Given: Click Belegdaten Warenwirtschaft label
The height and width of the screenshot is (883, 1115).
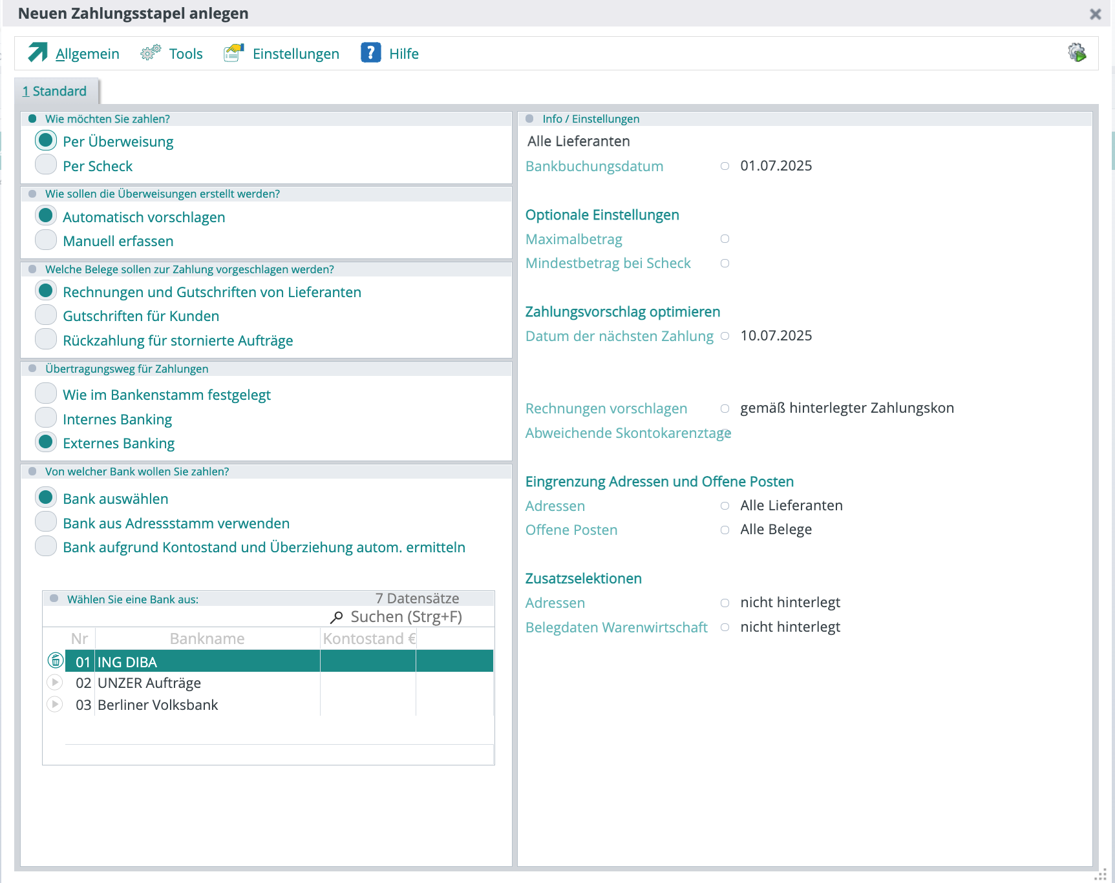Looking at the screenshot, I should tap(617, 628).
